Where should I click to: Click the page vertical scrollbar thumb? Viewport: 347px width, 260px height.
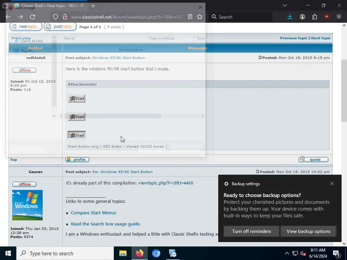pyautogui.click(x=344, y=91)
